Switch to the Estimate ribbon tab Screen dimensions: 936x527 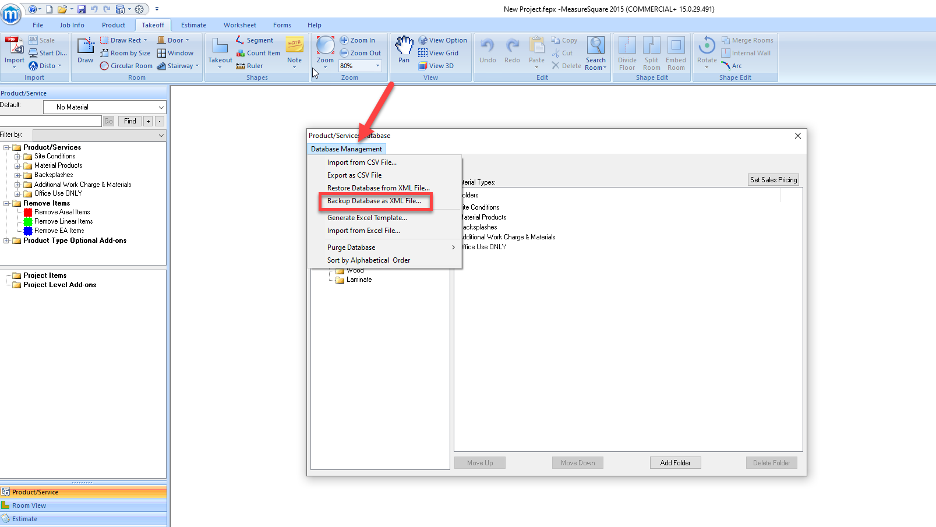pos(193,25)
